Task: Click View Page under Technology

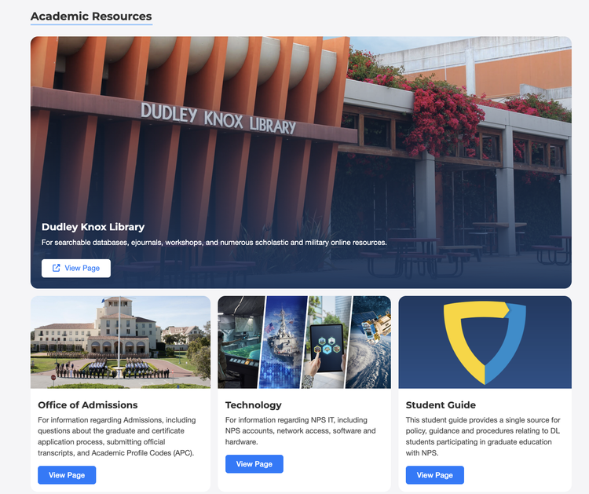Action: pyautogui.click(x=254, y=464)
